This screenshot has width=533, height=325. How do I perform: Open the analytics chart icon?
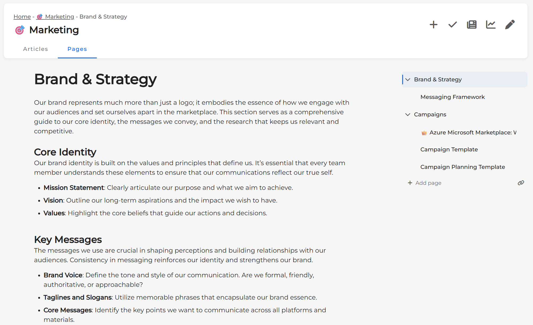coord(491,25)
